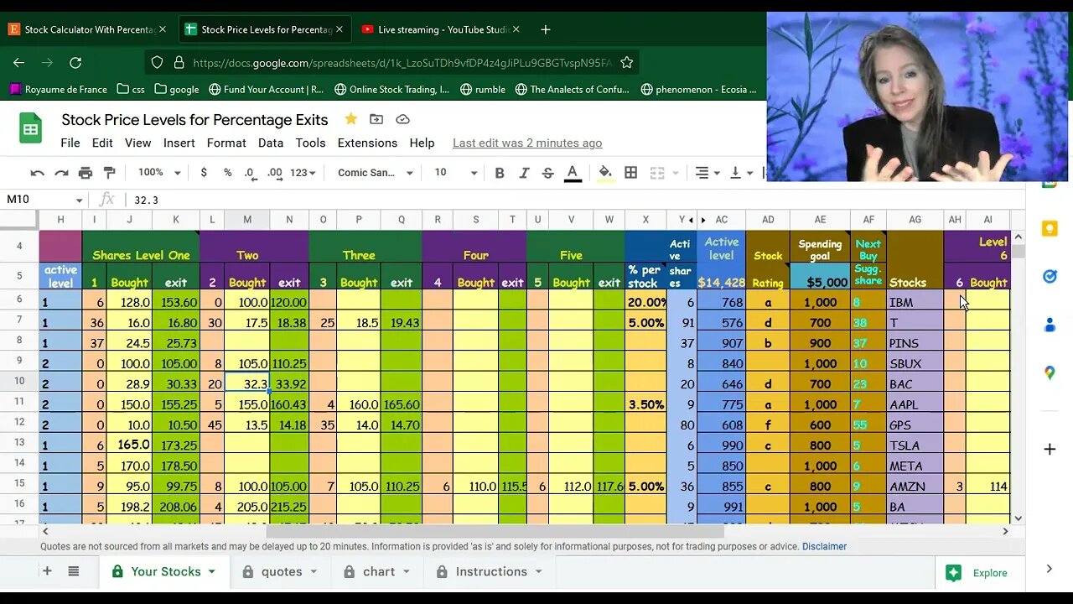This screenshot has height=604, width=1073.
Task: Toggle bold formatting
Action: click(x=500, y=173)
